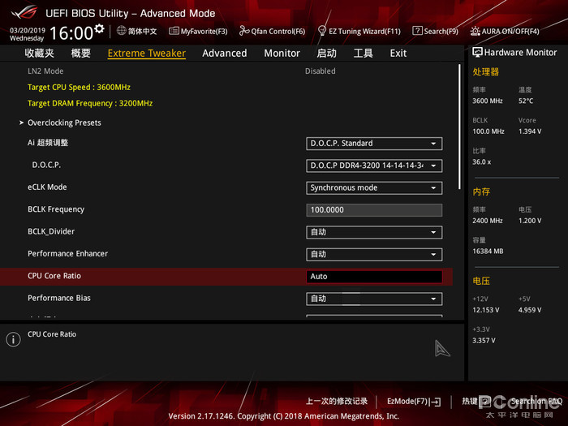The height and width of the screenshot is (426, 568).
Task: Click the ROG logo
Action: (x=24, y=13)
